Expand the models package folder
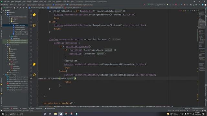 click(x=9, y=36)
